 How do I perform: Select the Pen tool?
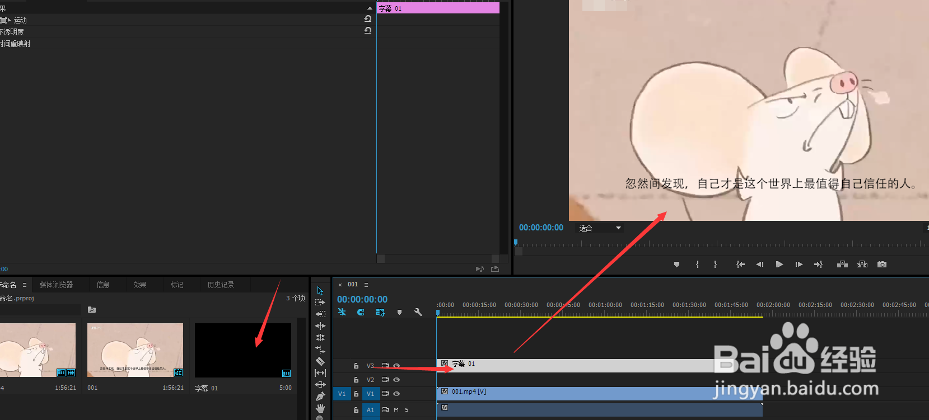[320, 397]
